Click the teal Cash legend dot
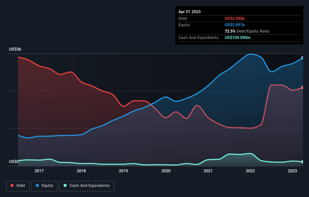The image size is (309, 197). coord(65,185)
